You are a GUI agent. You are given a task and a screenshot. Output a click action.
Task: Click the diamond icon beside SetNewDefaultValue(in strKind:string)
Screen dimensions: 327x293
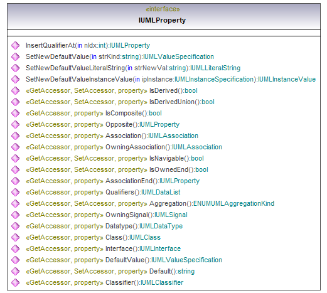coord(15,56)
